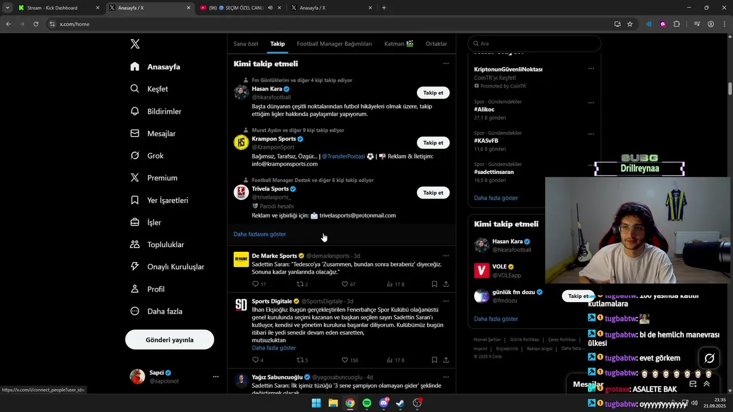Open Trivela Sports avatar
The width and height of the screenshot is (733, 412).
(x=241, y=192)
